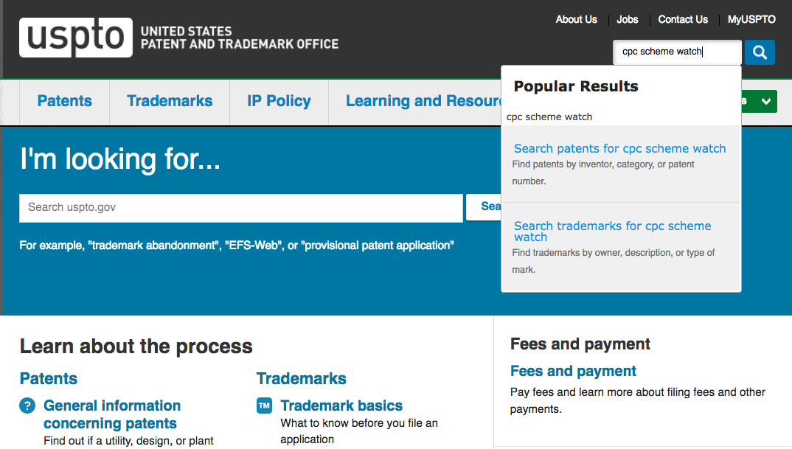Go to the About Us page
The image size is (792, 449).
576,20
